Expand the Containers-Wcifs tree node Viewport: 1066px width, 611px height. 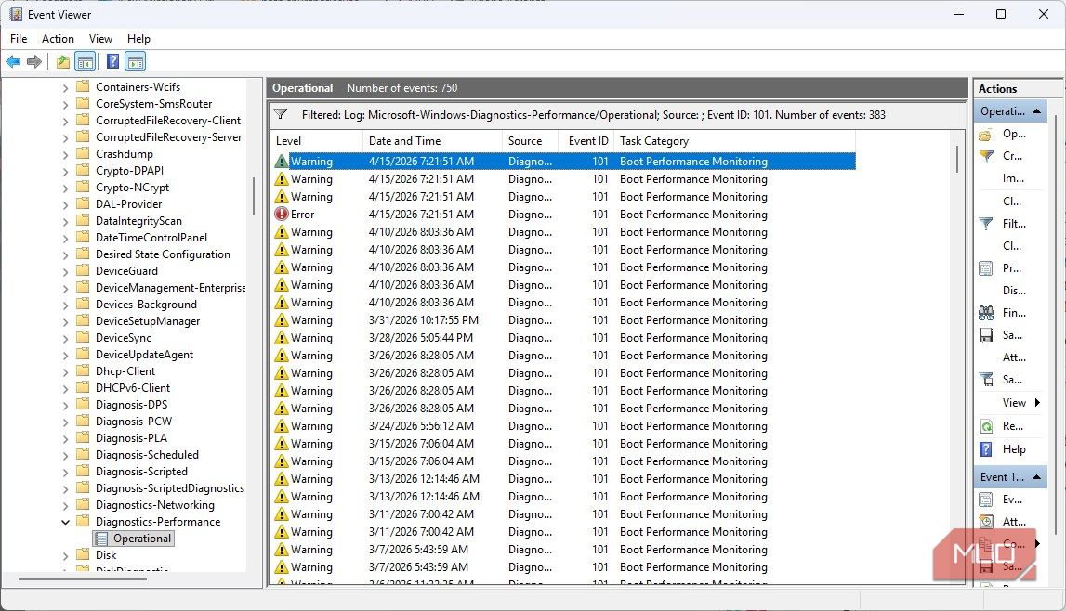[x=65, y=87]
